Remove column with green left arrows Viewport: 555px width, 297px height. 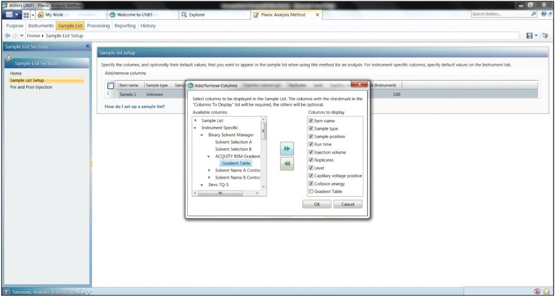(287, 164)
